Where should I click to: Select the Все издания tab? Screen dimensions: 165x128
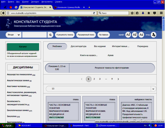100,46
